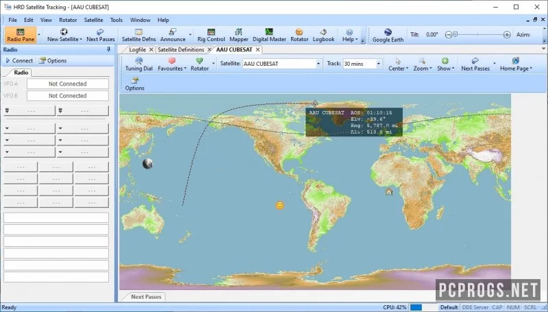Click the AAU CUBESAT info overlay
548x312 pixels.
(354, 122)
